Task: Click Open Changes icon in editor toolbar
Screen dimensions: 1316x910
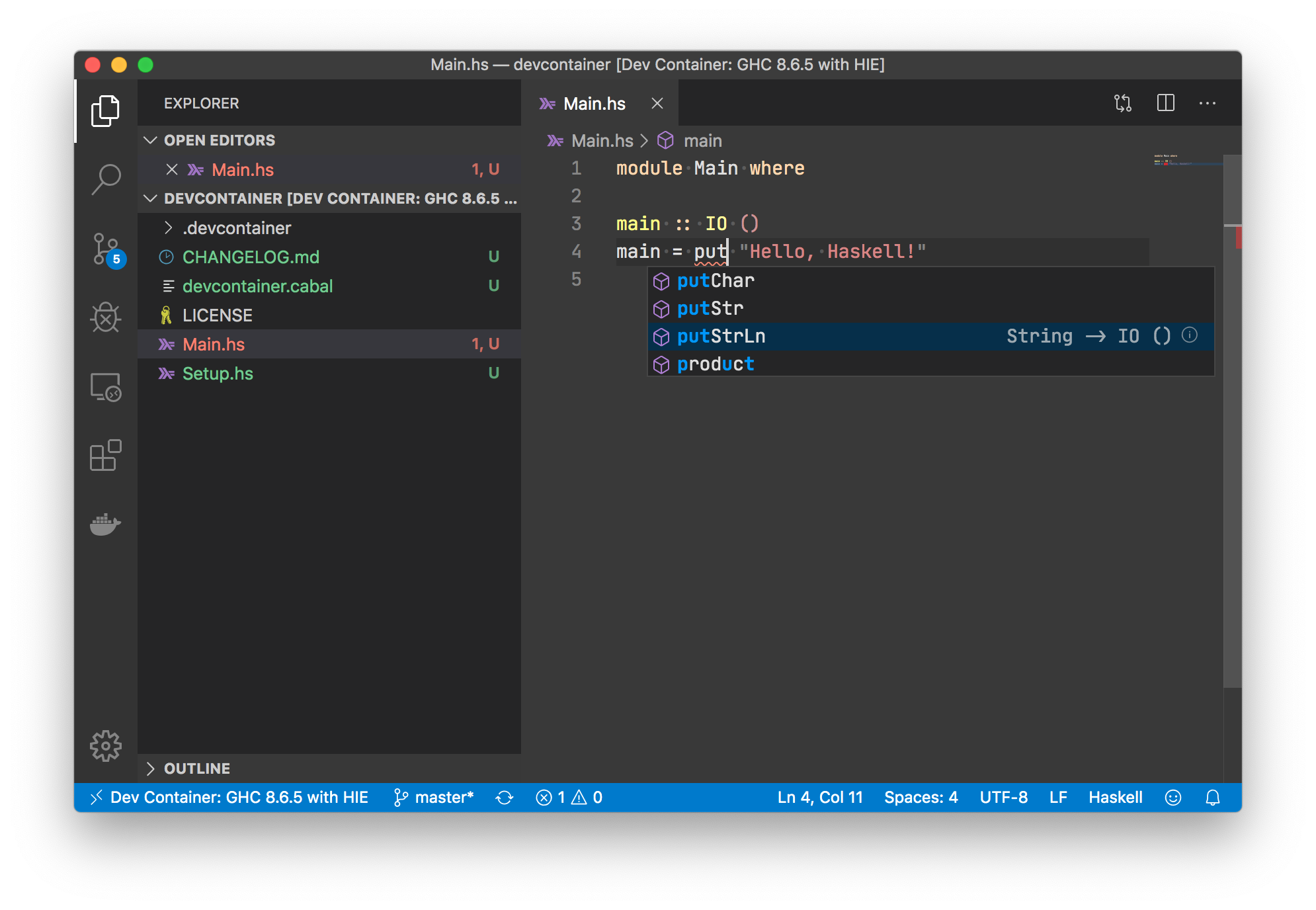Action: click(x=1123, y=103)
